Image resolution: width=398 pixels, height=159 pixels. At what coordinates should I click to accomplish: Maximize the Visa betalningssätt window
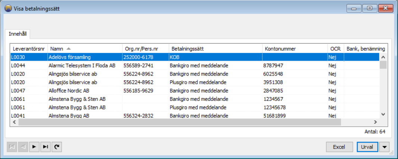coord(370,8)
